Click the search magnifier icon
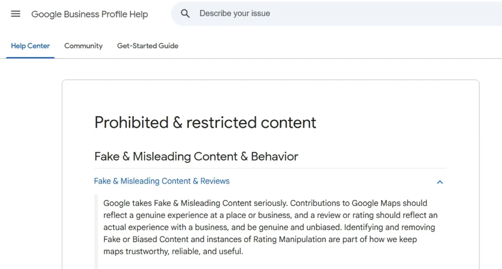This screenshot has width=502, height=269. (x=185, y=14)
